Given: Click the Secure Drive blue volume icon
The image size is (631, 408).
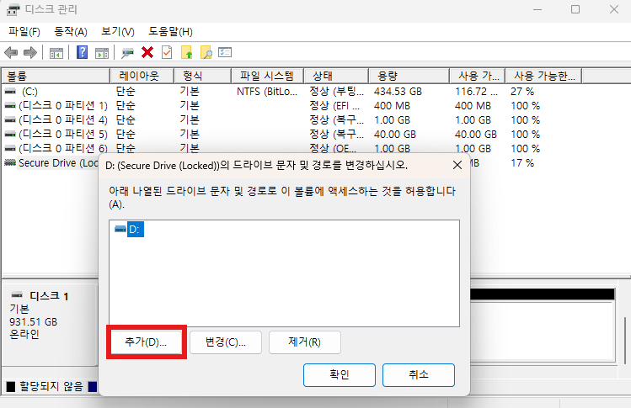Looking at the screenshot, I should pos(10,163).
